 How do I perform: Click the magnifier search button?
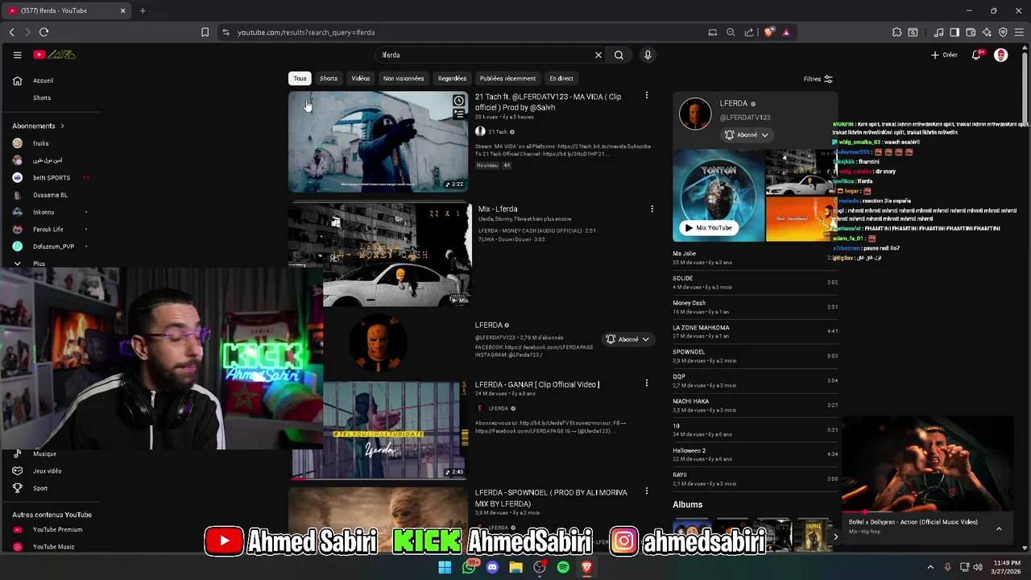pyautogui.click(x=619, y=55)
